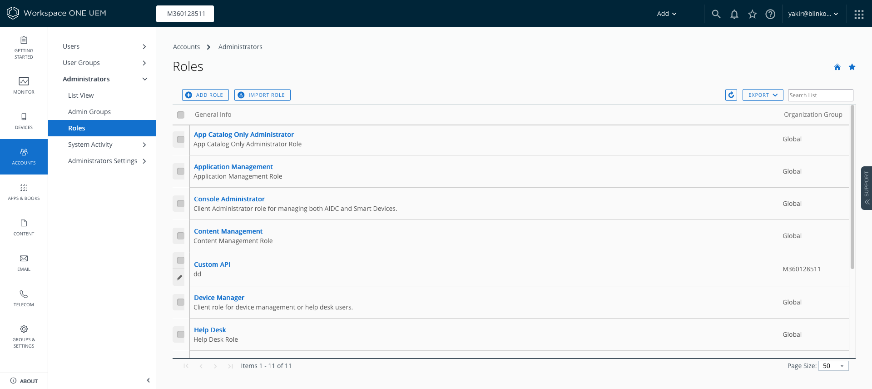The height and width of the screenshot is (389, 872).
Task: Select Device Manager row checkbox
Action: click(x=181, y=302)
